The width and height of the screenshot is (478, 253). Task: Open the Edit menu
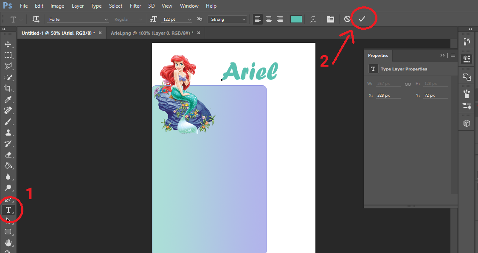coord(39,6)
